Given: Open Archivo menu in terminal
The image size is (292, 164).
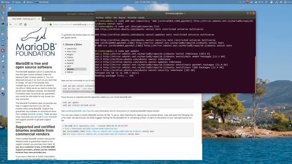Looking at the screenshot, I should point(99,17).
